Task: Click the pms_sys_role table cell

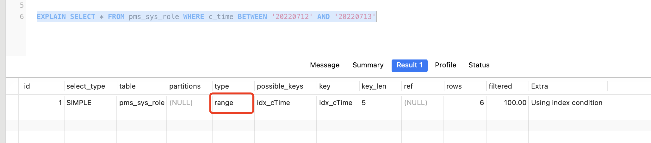Action: 142,103
